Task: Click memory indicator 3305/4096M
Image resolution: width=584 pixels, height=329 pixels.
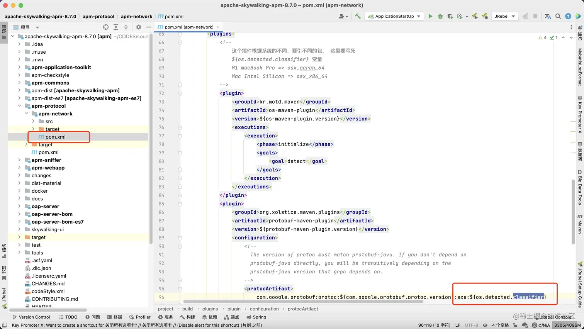Action: point(567,325)
